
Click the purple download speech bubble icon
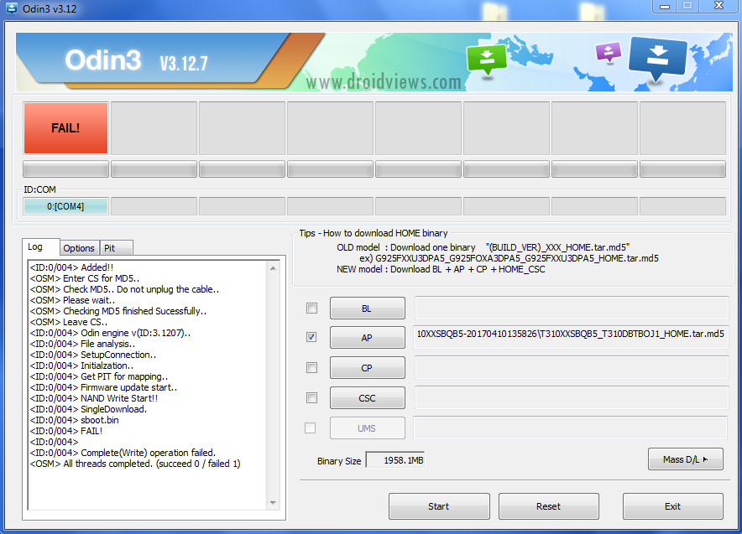click(607, 52)
